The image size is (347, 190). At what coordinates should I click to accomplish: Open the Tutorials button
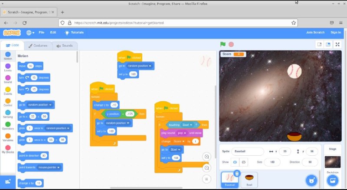click(x=74, y=32)
